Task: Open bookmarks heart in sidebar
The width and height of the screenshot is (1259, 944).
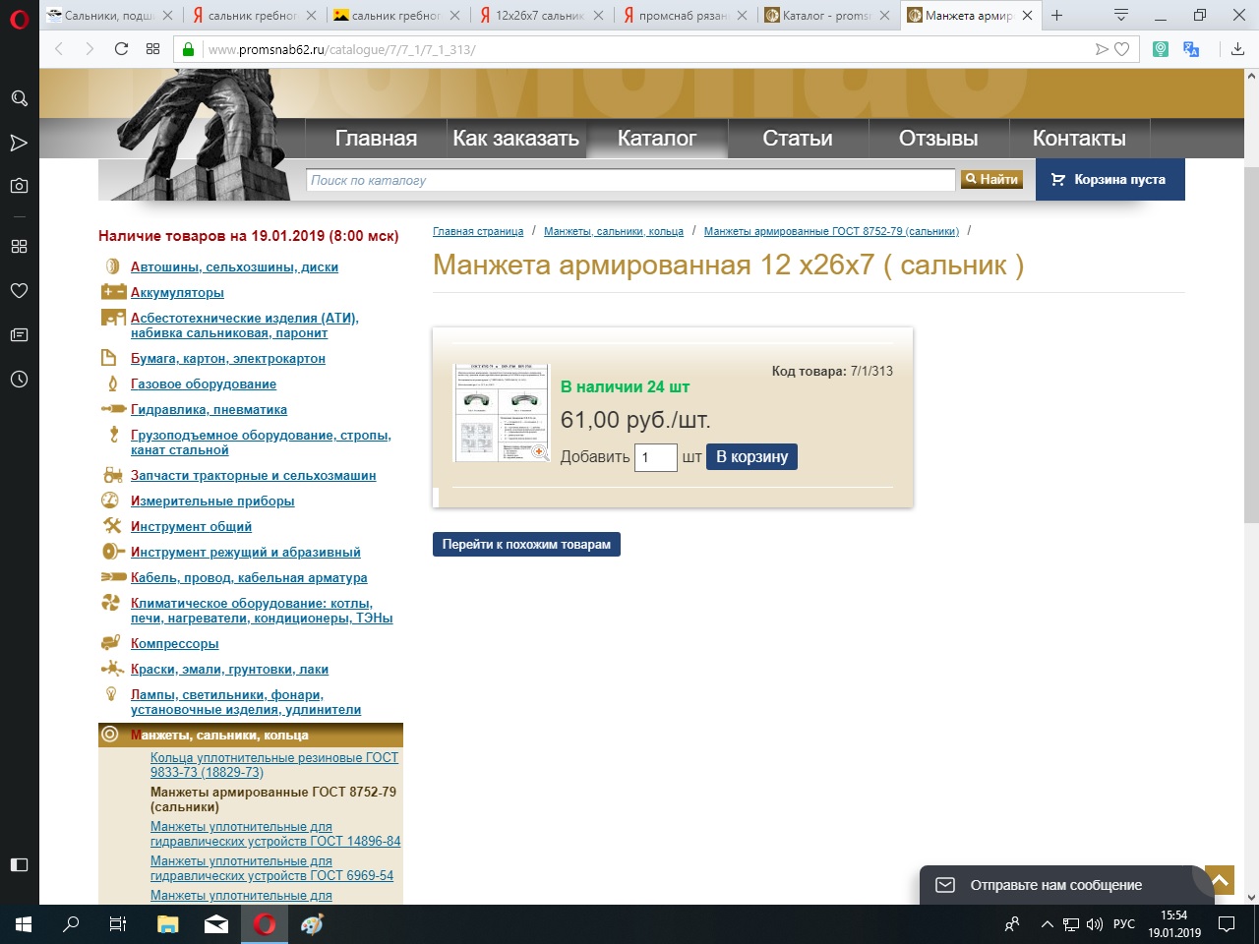Action: (19, 291)
